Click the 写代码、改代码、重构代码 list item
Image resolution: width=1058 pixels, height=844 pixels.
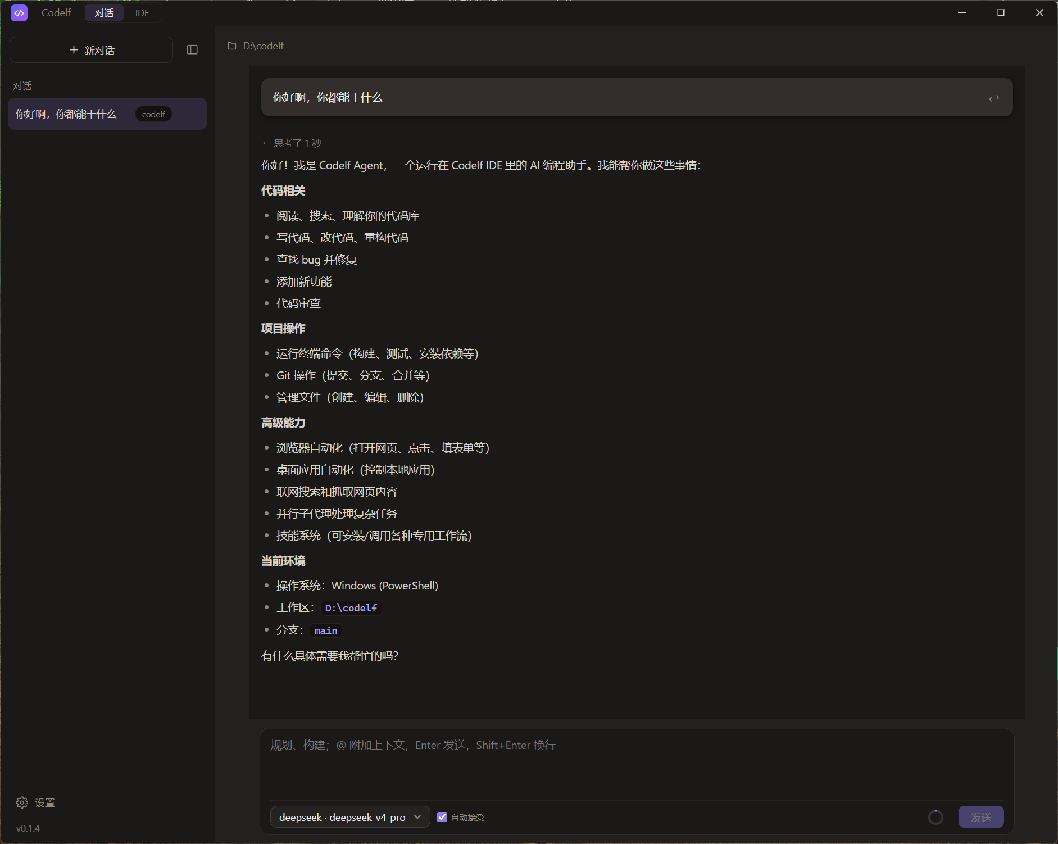pos(343,238)
